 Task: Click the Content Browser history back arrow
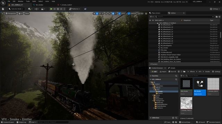(x=179, y=72)
